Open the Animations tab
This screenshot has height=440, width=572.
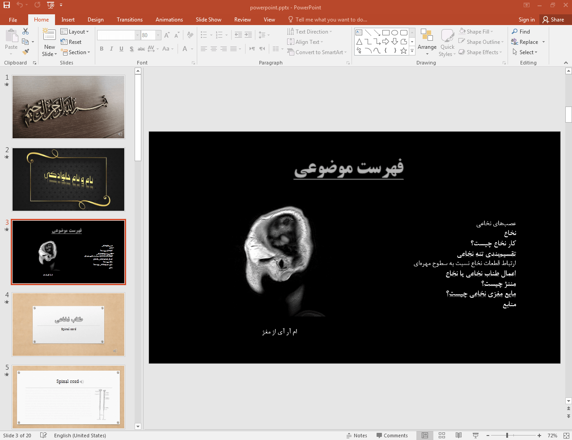[169, 20]
